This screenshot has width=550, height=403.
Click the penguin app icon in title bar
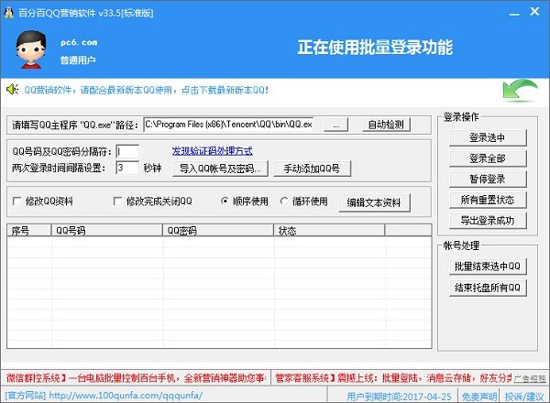(x=9, y=13)
